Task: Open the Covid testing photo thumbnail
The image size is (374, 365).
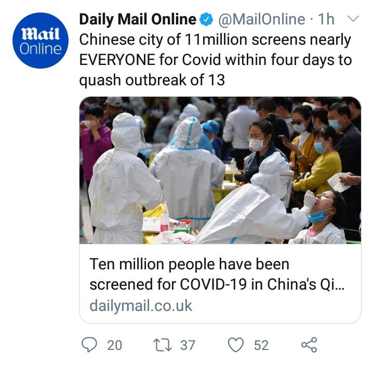Action: [x=220, y=170]
